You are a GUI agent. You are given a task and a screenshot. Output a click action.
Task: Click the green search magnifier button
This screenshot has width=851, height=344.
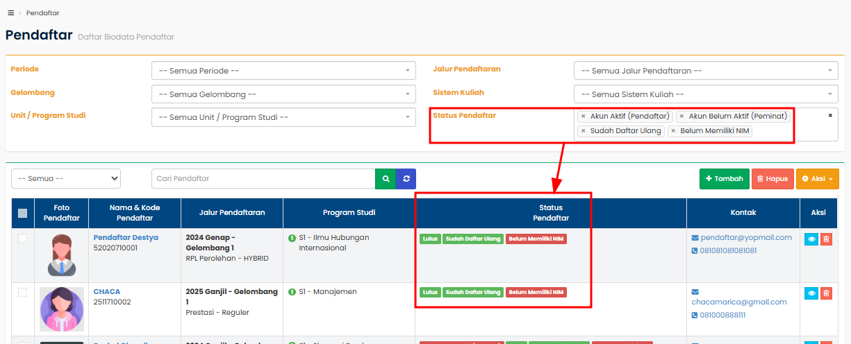385,179
